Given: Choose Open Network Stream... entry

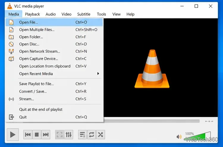Looking at the screenshot, I should coord(54,51).
